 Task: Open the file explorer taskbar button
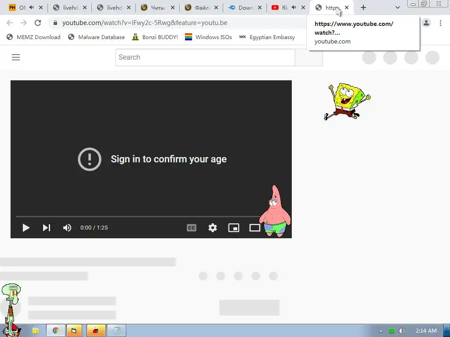point(74,331)
